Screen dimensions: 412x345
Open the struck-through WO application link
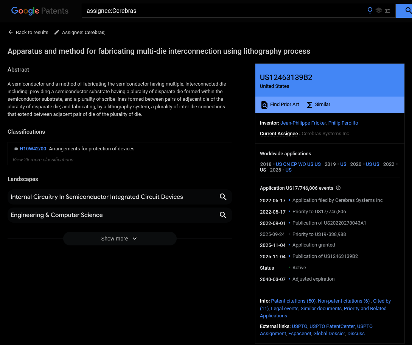coord(302,164)
